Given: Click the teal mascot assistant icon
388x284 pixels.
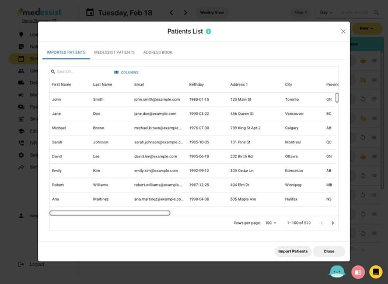Looking at the screenshot, I should coord(337,271).
